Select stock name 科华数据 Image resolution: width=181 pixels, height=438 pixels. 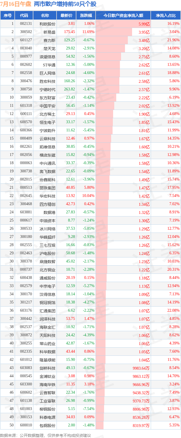pos(48,352)
